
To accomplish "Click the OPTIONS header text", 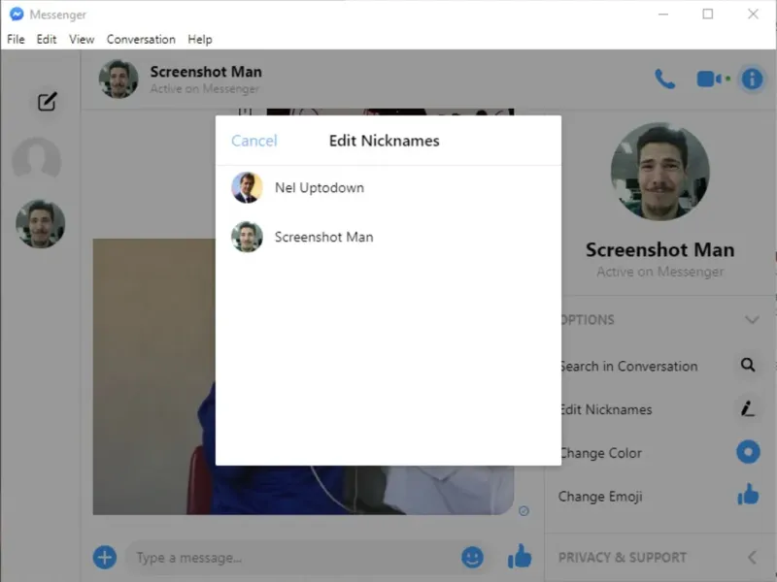I will [x=588, y=320].
